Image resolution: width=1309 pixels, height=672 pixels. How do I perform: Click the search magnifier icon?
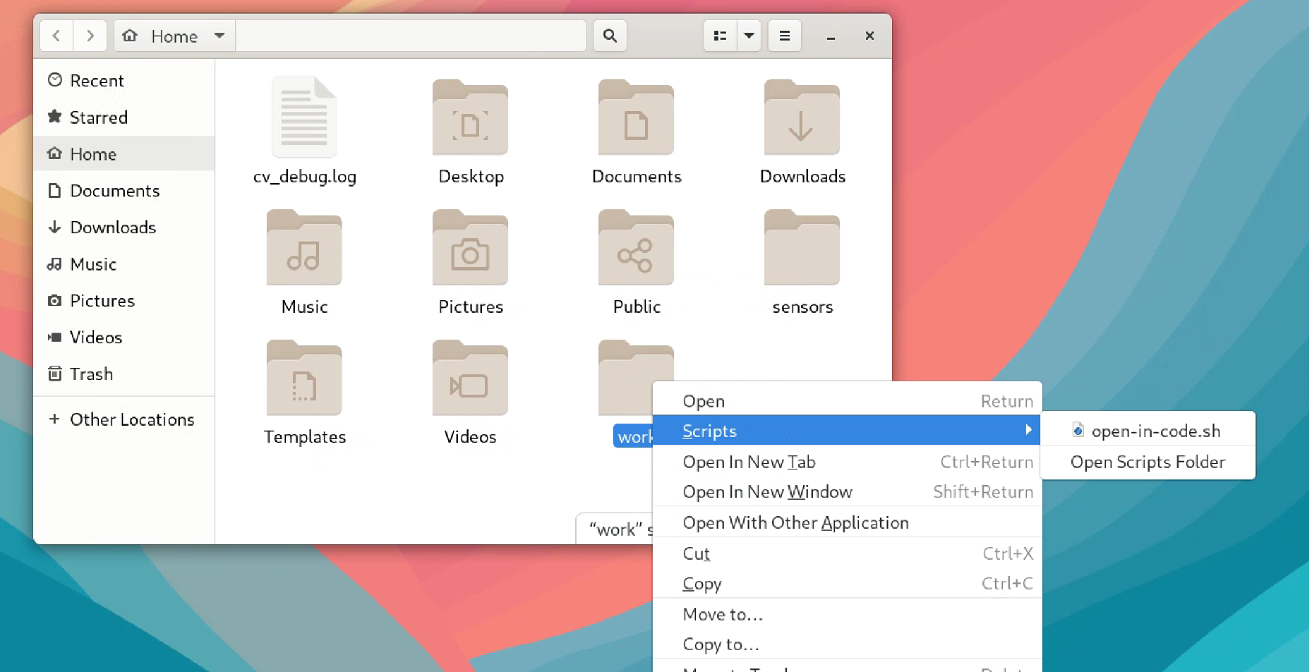(x=609, y=36)
